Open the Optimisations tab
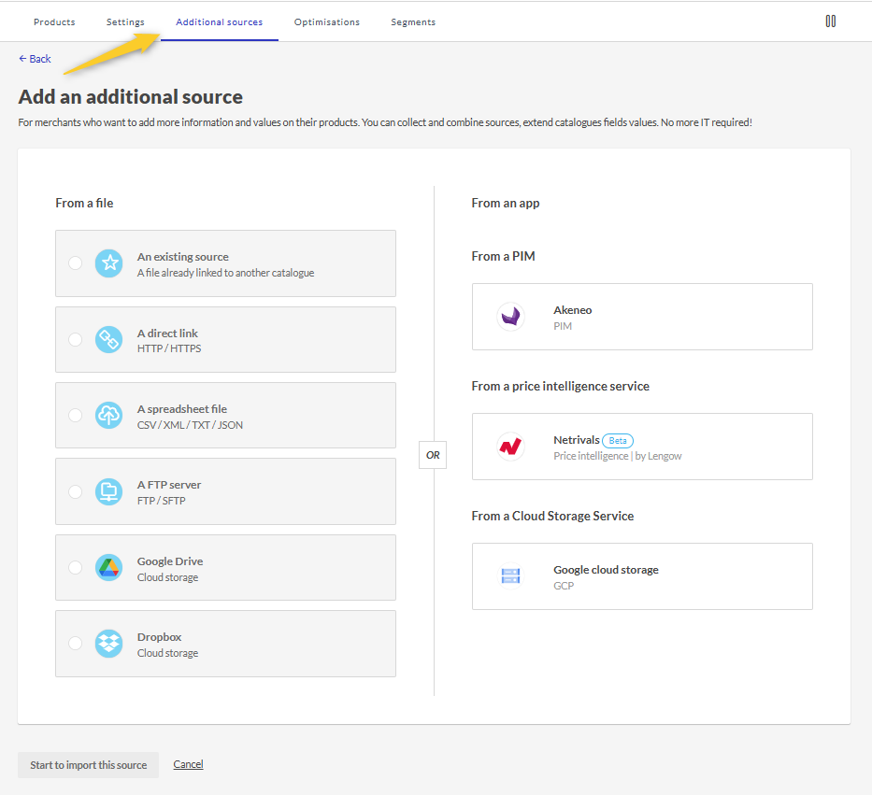Viewport: 872px width, 795px height. pyautogui.click(x=326, y=22)
